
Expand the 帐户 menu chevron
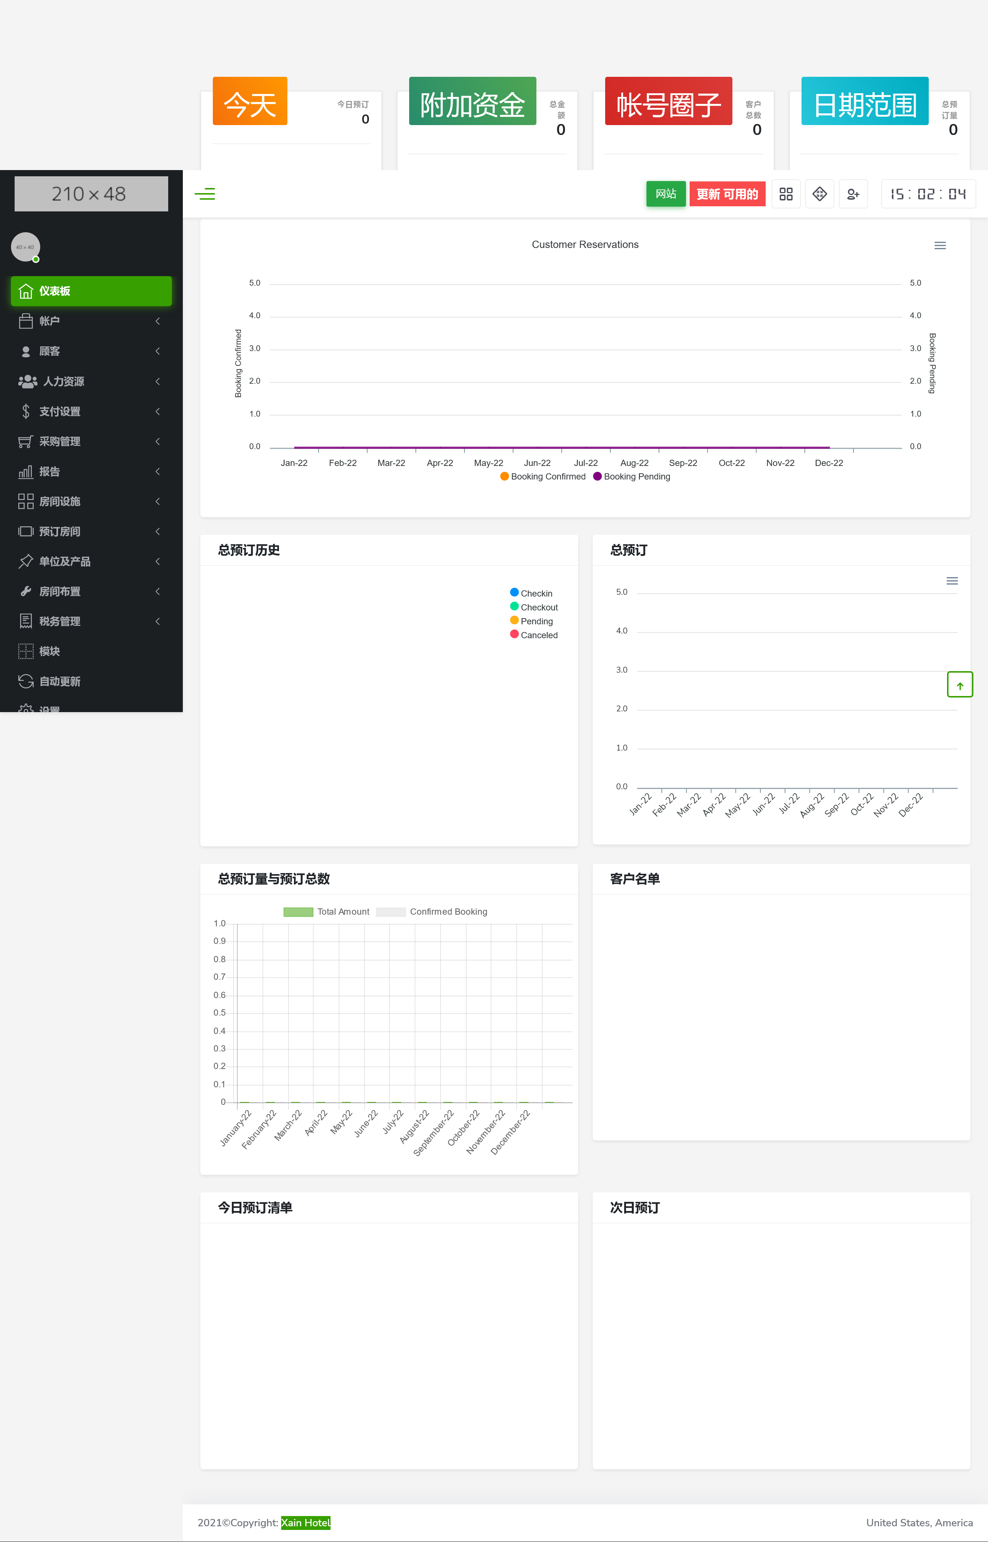click(158, 321)
